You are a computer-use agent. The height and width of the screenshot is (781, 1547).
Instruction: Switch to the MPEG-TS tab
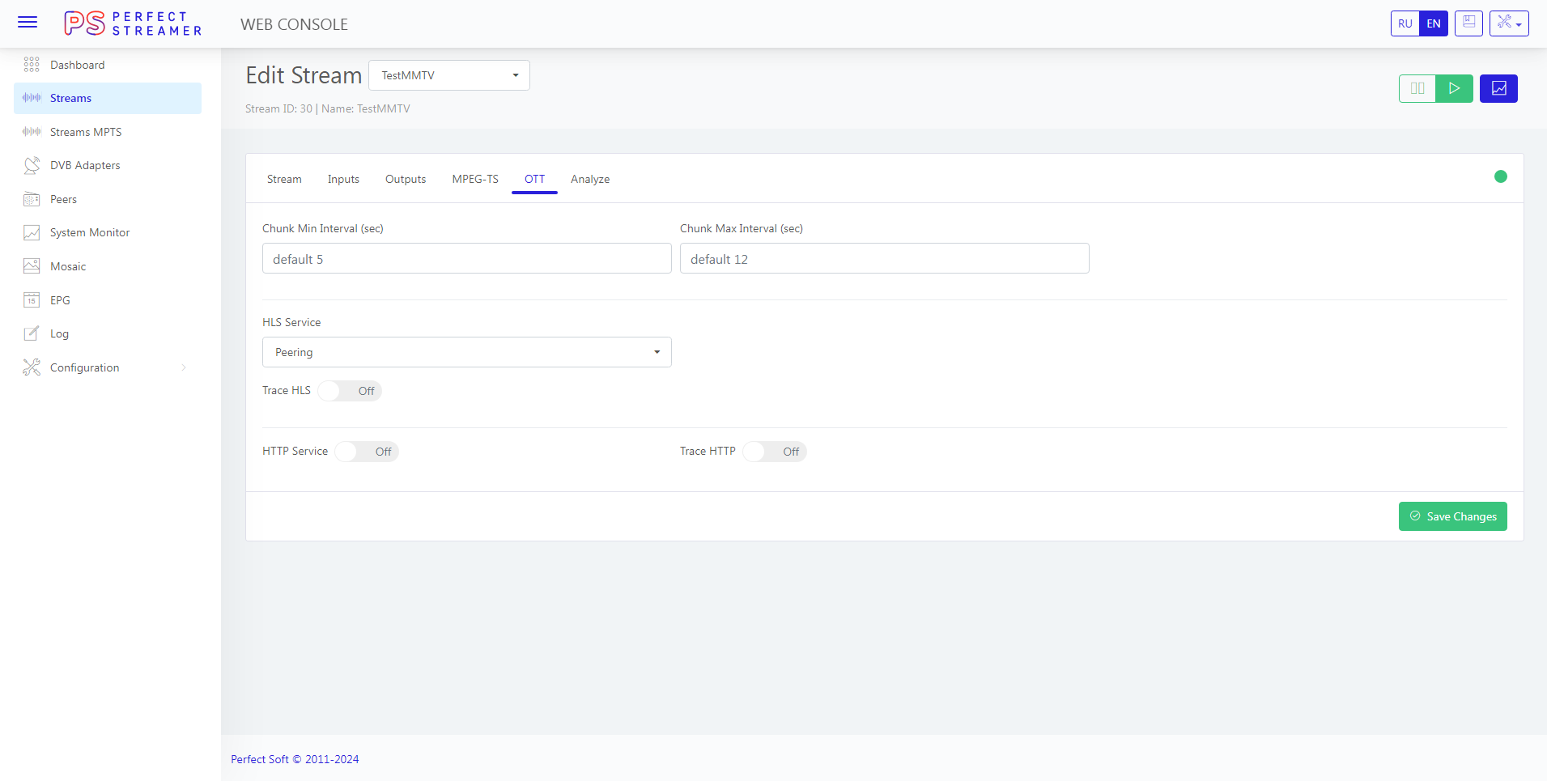475,179
